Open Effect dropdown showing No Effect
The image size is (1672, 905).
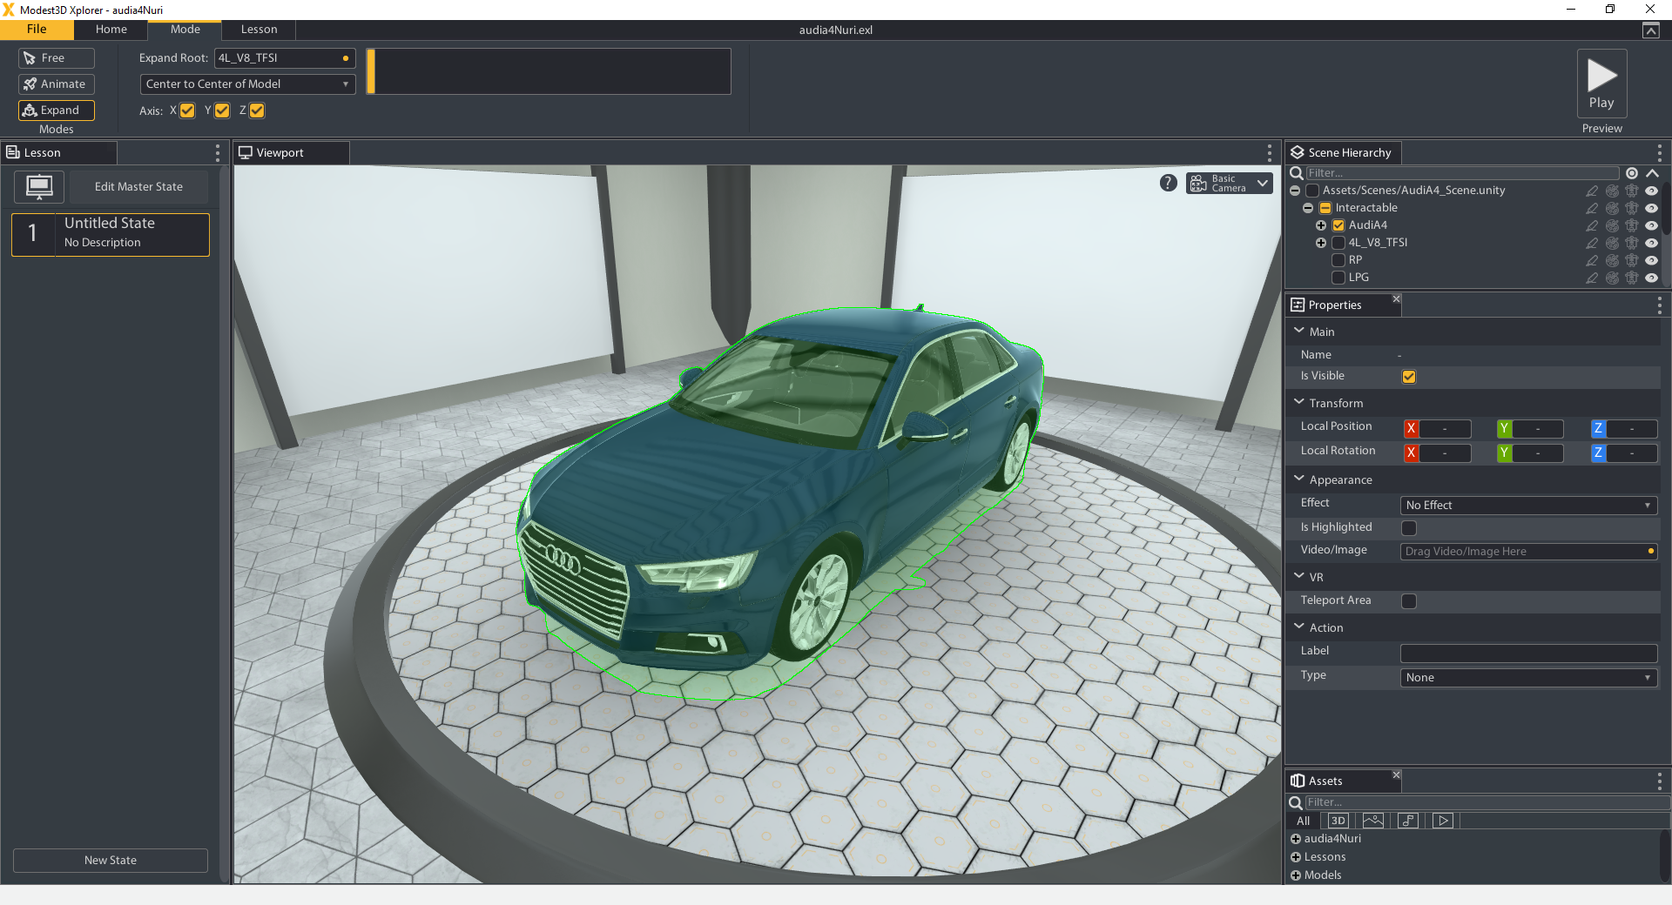(x=1528, y=506)
